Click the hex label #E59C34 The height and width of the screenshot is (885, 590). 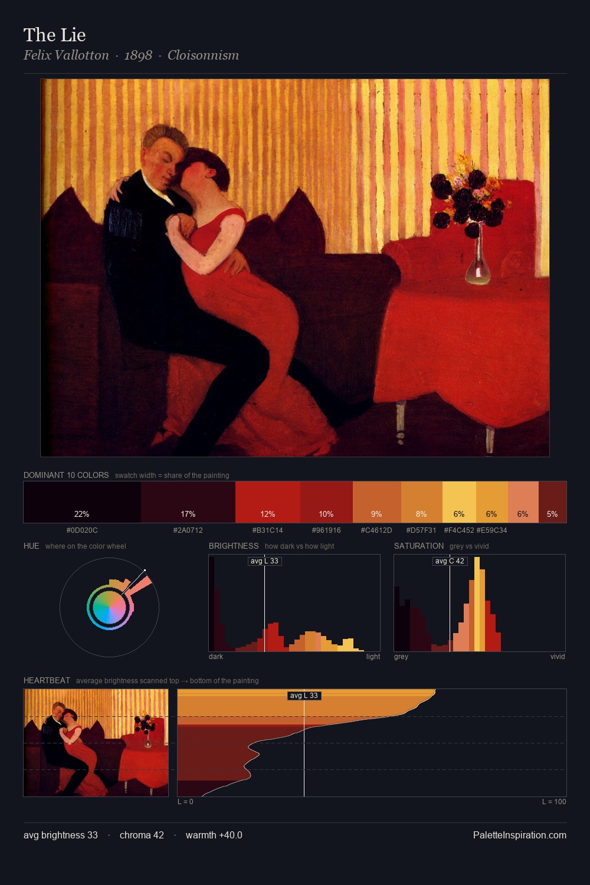[492, 530]
